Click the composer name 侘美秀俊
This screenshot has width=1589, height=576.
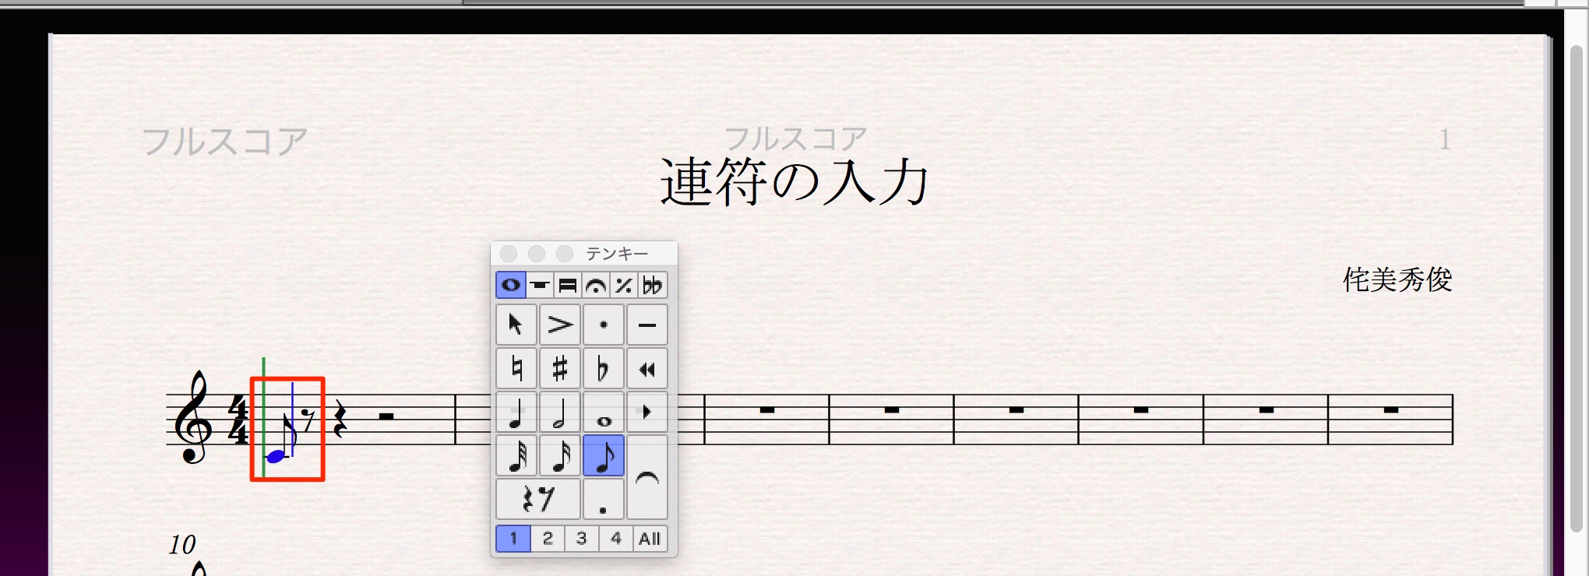coord(1397,279)
